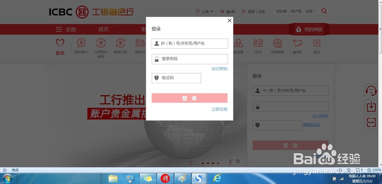This screenshot has width=382, height=184.
Task: Close the 登录 popup dialog
Action: pos(229,21)
